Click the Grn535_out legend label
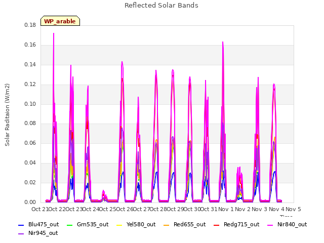 click(x=93, y=225)
